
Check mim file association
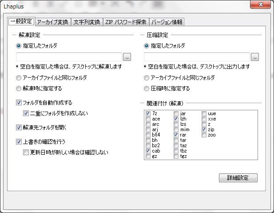176,130
